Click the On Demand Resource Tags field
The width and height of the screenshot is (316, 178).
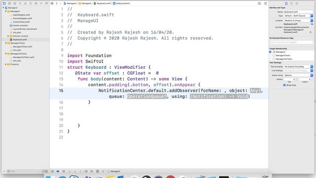(x=291, y=43)
